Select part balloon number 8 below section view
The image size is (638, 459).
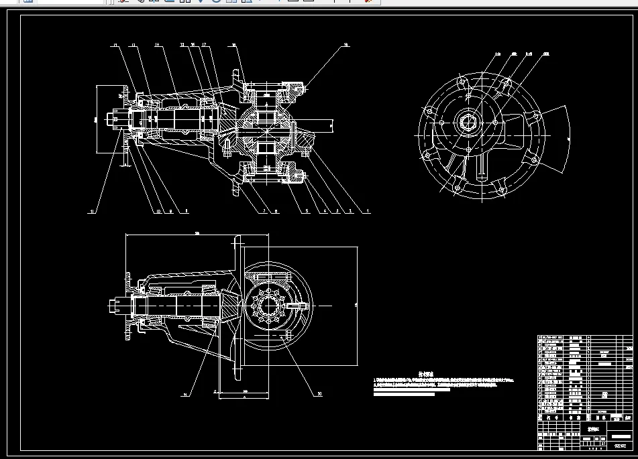click(x=187, y=211)
